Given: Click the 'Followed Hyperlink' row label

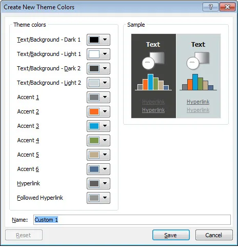Looking at the screenshot, I should [40, 198].
